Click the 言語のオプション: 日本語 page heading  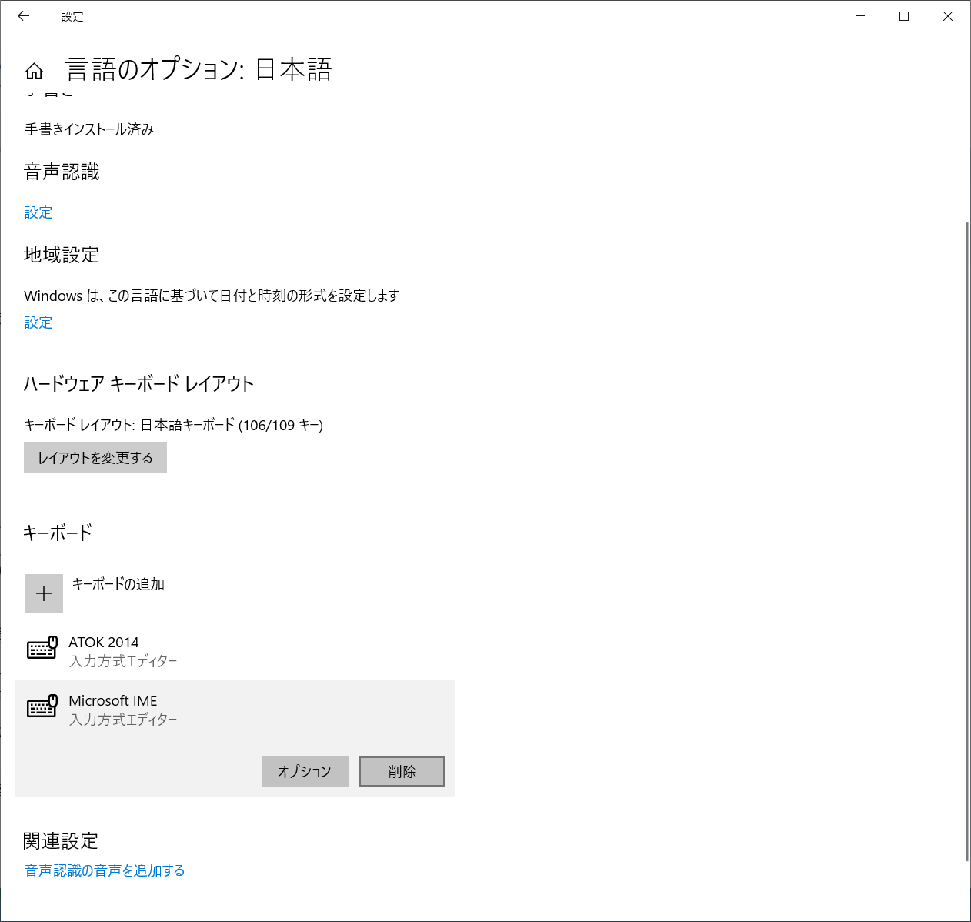pos(199,70)
